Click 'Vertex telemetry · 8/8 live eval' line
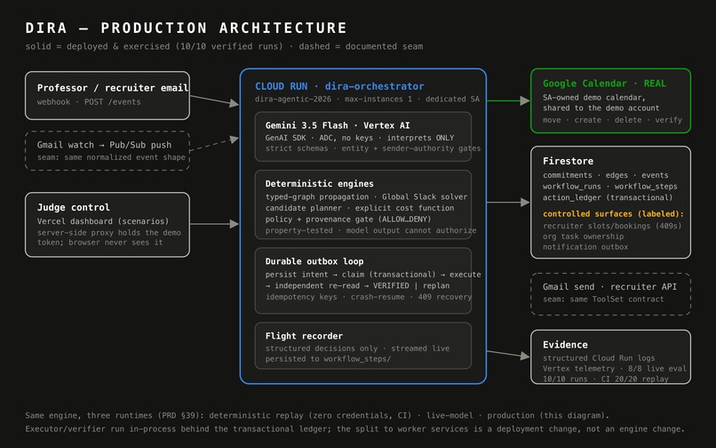This screenshot has width=716, height=448. (615, 369)
